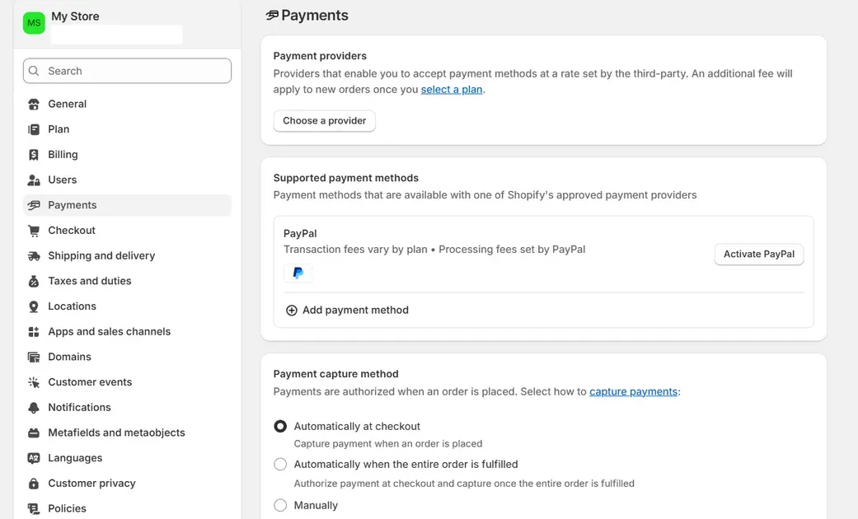Image resolution: width=858 pixels, height=519 pixels.
Task: Click the MS store avatar
Action: [x=34, y=22]
